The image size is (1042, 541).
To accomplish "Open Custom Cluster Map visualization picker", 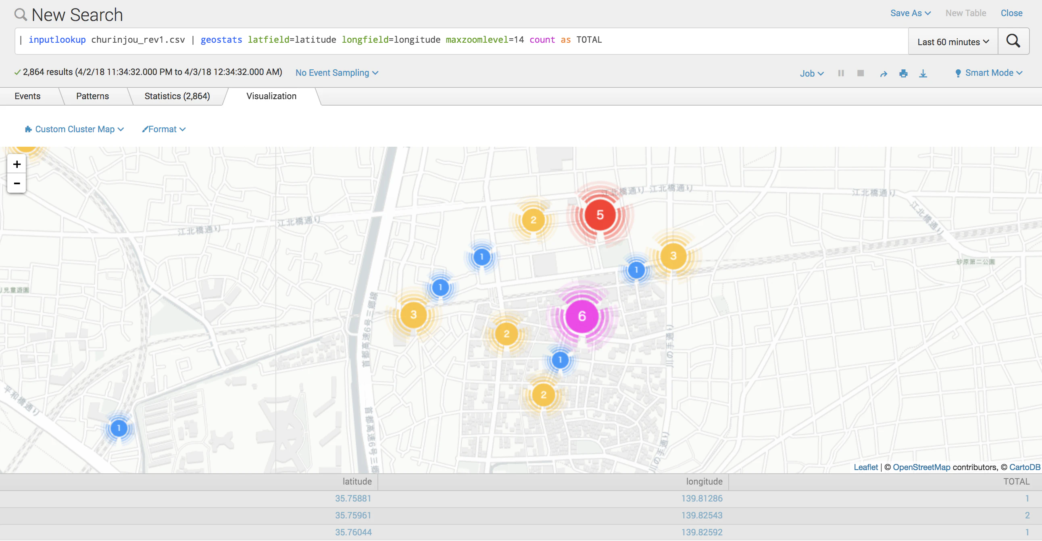I will pos(75,129).
